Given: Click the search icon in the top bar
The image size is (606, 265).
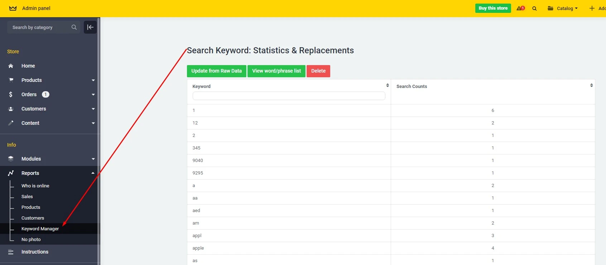Looking at the screenshot, I should (x=534, y=9).
